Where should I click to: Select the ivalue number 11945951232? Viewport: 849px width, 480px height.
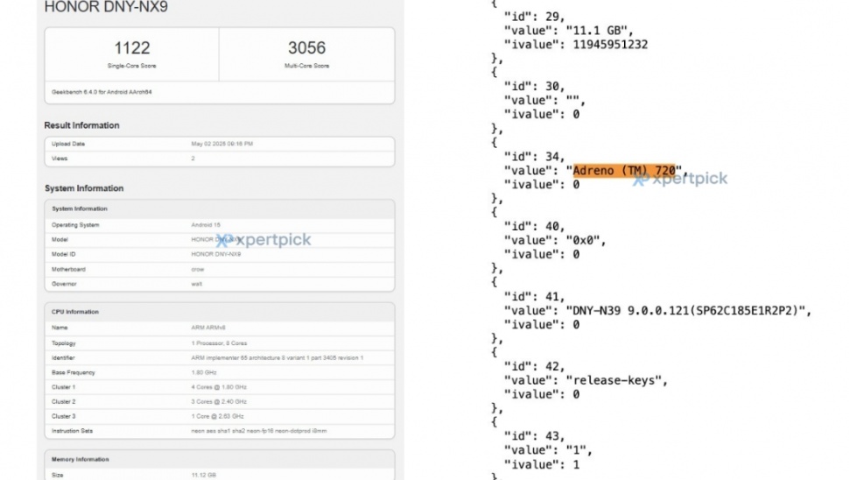click(610, 45)
